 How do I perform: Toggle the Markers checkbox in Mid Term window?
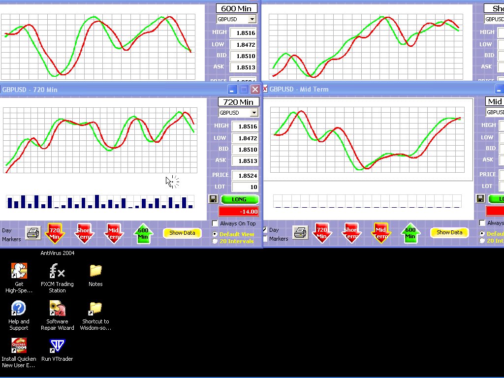point(265,239)
